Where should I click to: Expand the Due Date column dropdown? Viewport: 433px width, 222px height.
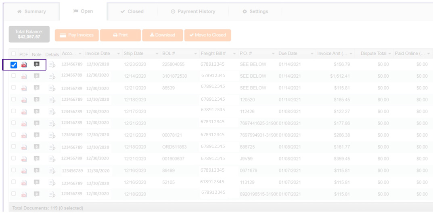click(x=312, y=54)
